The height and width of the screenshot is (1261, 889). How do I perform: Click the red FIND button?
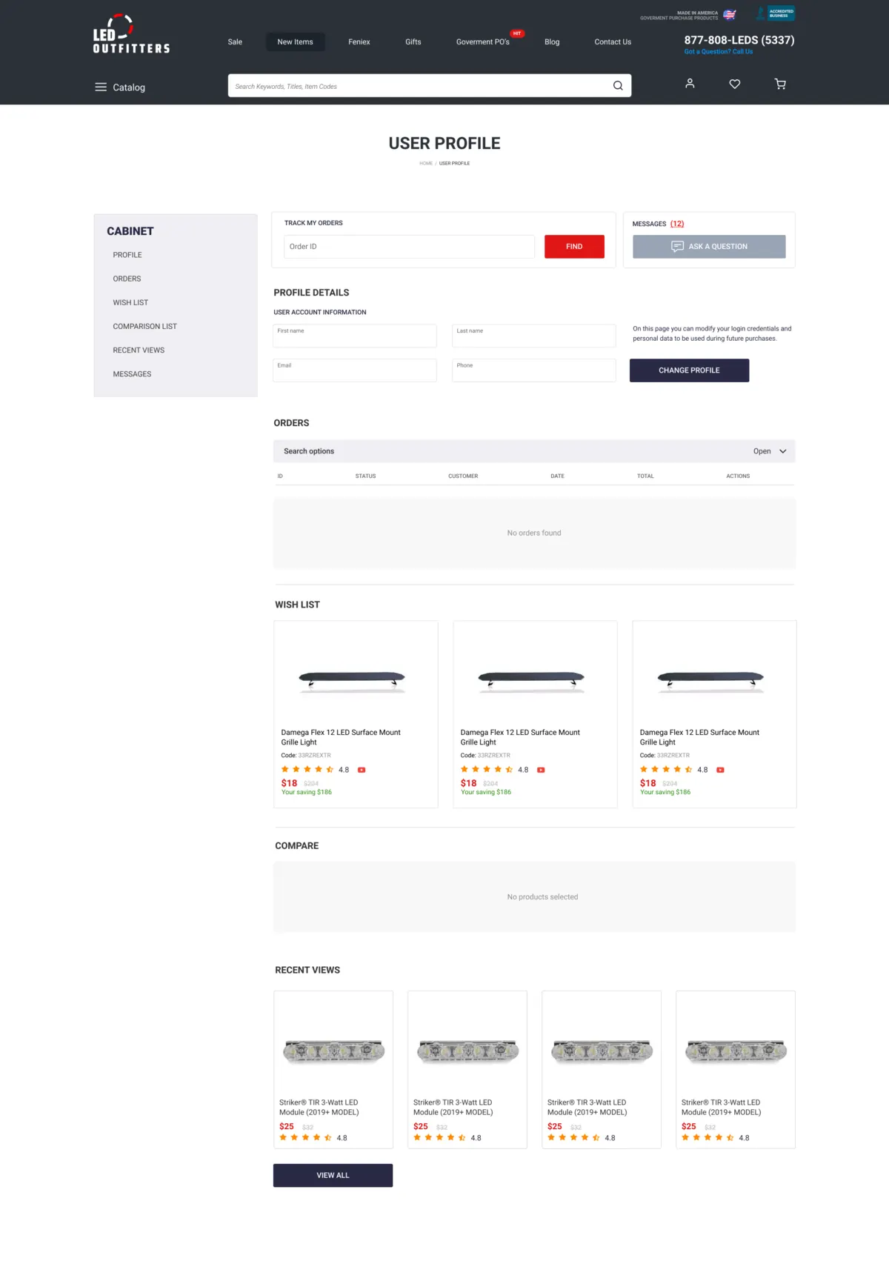[x=574, y=247]
